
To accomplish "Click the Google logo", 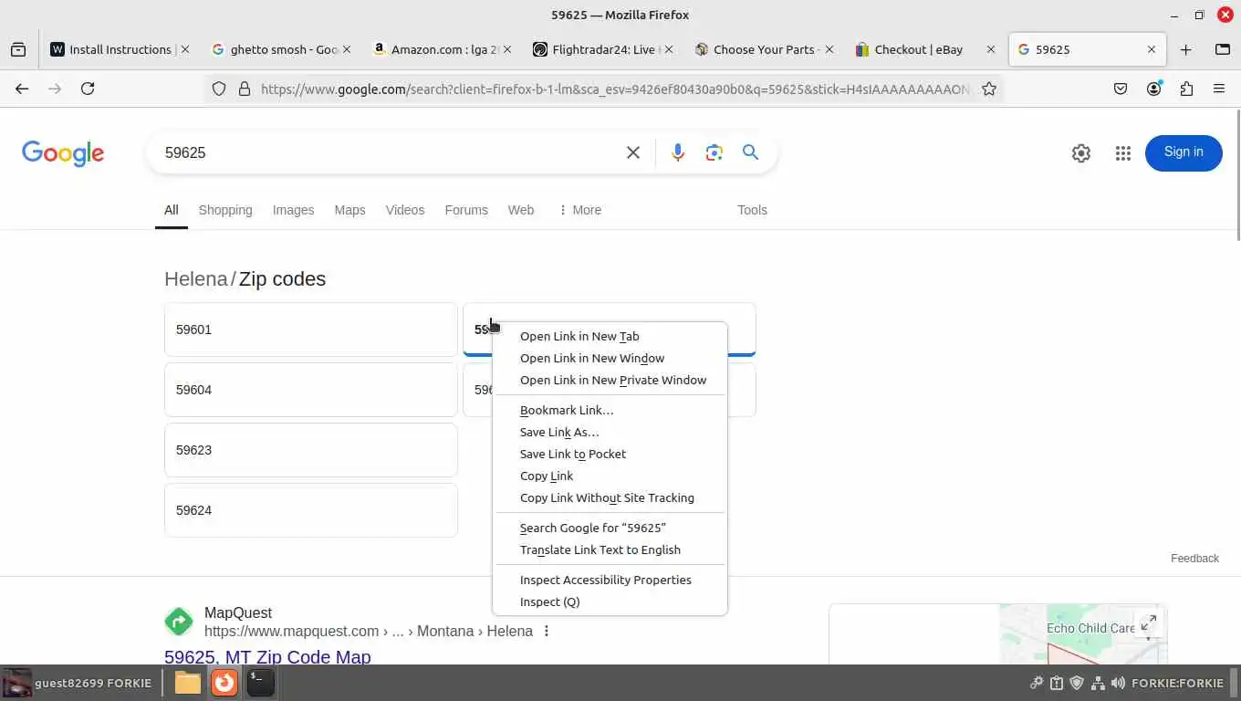I will tap(63, 153).
